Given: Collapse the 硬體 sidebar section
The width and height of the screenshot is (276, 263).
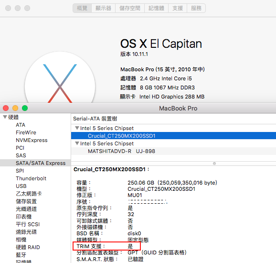Looking at the screenshot, I should (5, 117).
